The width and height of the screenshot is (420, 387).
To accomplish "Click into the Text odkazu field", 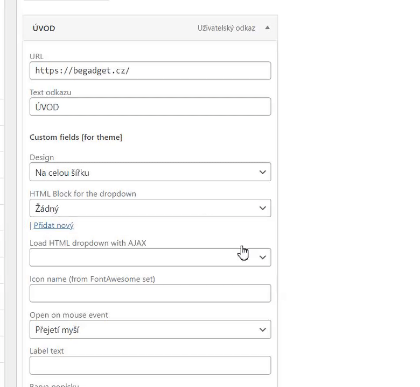I will 150,106.
